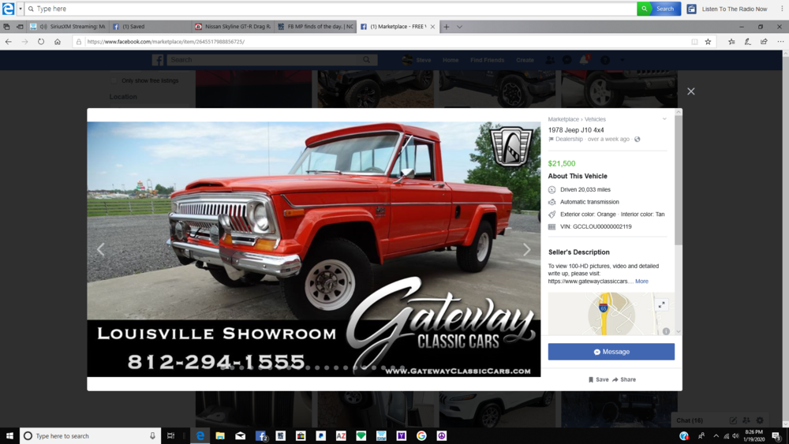This screenshot has height=444, width=789.
Task: Click the Facebook logo icon
Action: (158, 60)
